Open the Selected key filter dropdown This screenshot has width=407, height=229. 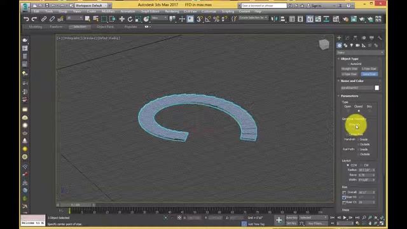(x=313, y=218)
